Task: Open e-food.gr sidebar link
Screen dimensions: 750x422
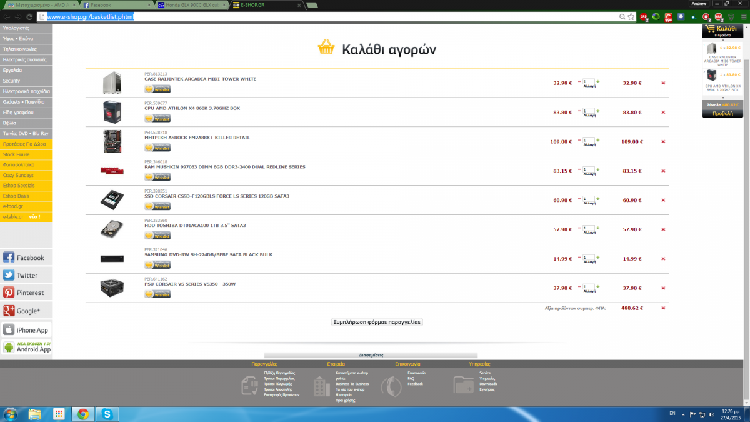Action: (x=26, y=206)
